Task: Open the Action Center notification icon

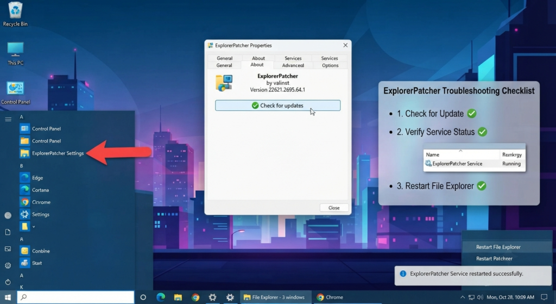Action: (544, 297)
